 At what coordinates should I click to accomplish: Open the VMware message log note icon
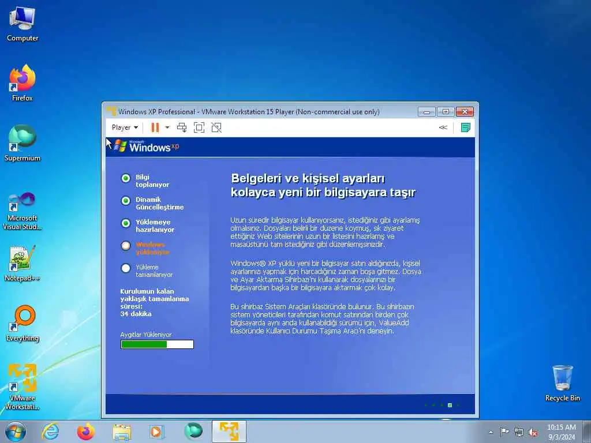point(466,127)
